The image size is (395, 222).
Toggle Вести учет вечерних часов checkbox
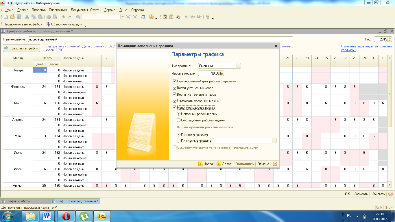coord(174,95)
